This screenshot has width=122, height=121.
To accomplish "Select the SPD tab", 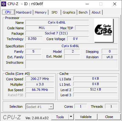I will (x=54, y=12).
